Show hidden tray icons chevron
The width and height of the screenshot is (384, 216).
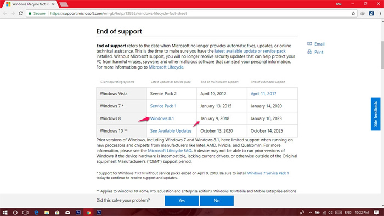[x=310, y=212]
